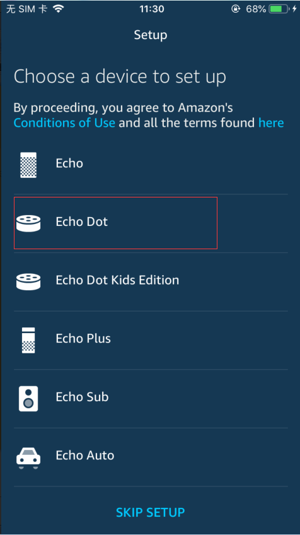Open the Conditions of Use link

click(64, 122)
